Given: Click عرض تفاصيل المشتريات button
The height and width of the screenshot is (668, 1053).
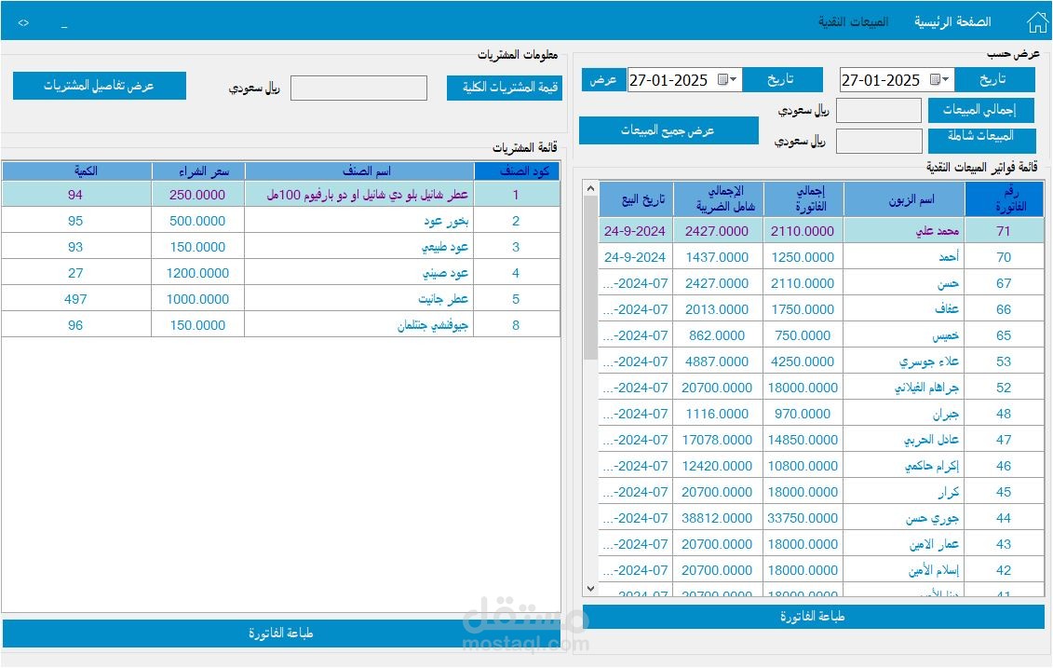Looking at the screenshot, I should (x=100, y=86).
